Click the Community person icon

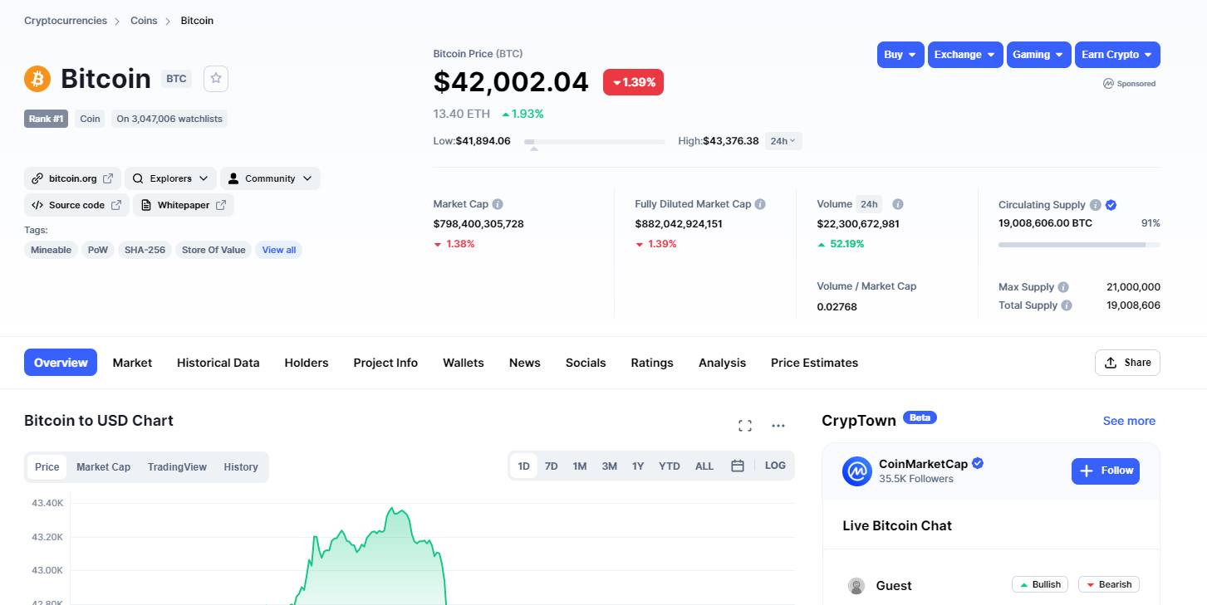click(x=233, y=178)
